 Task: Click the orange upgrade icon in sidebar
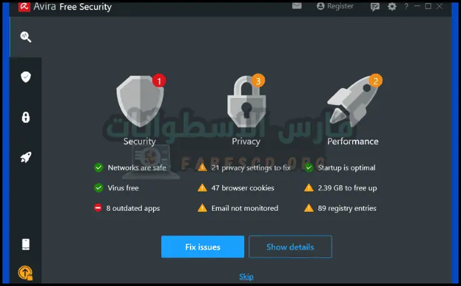26,272
